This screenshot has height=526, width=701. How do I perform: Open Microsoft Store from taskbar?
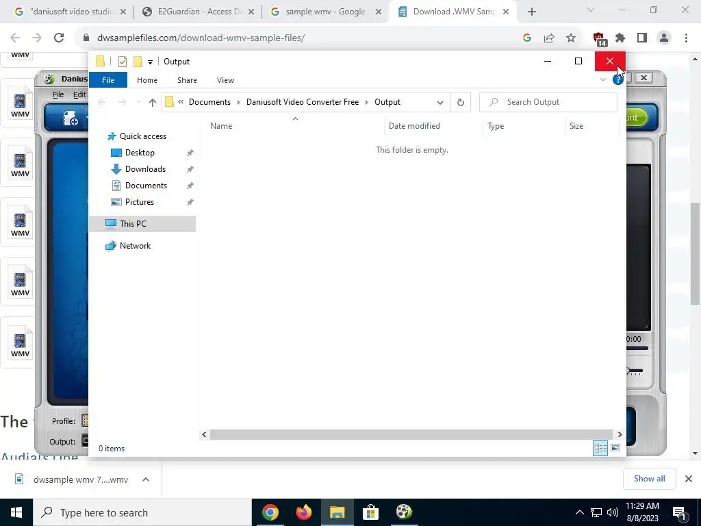coord(370,512)
